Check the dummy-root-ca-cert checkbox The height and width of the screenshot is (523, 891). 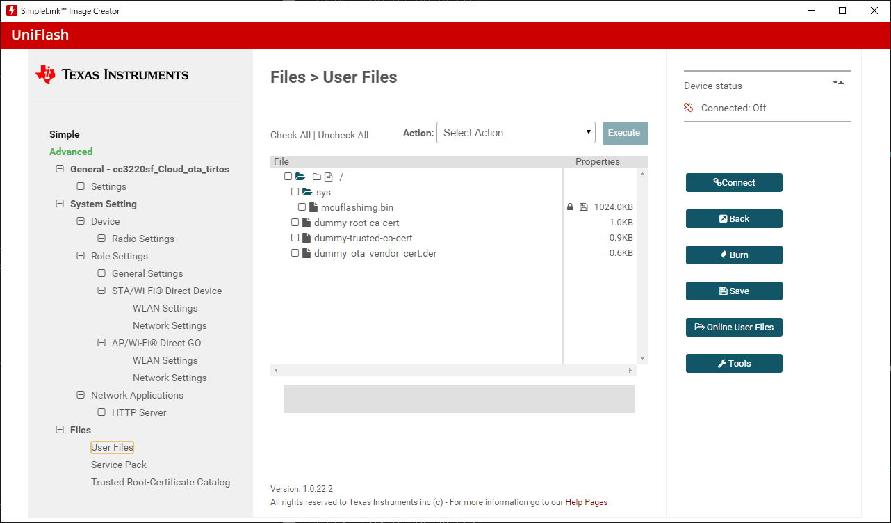click(x=295, y=223)
